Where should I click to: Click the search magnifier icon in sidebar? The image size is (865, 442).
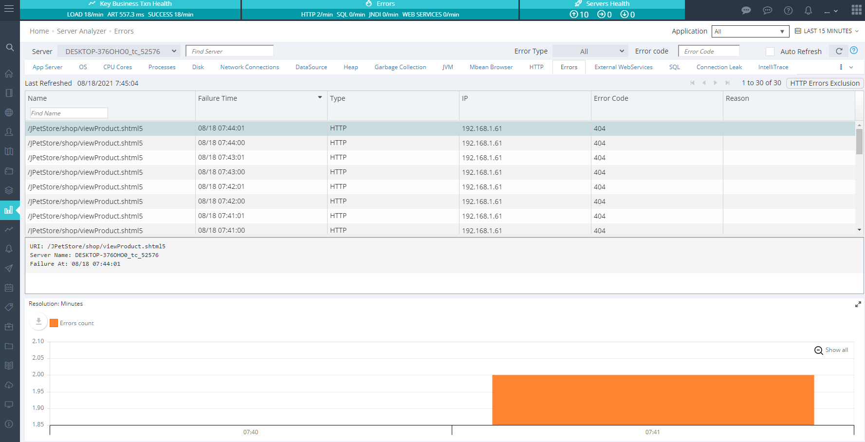tap(10, 48)
